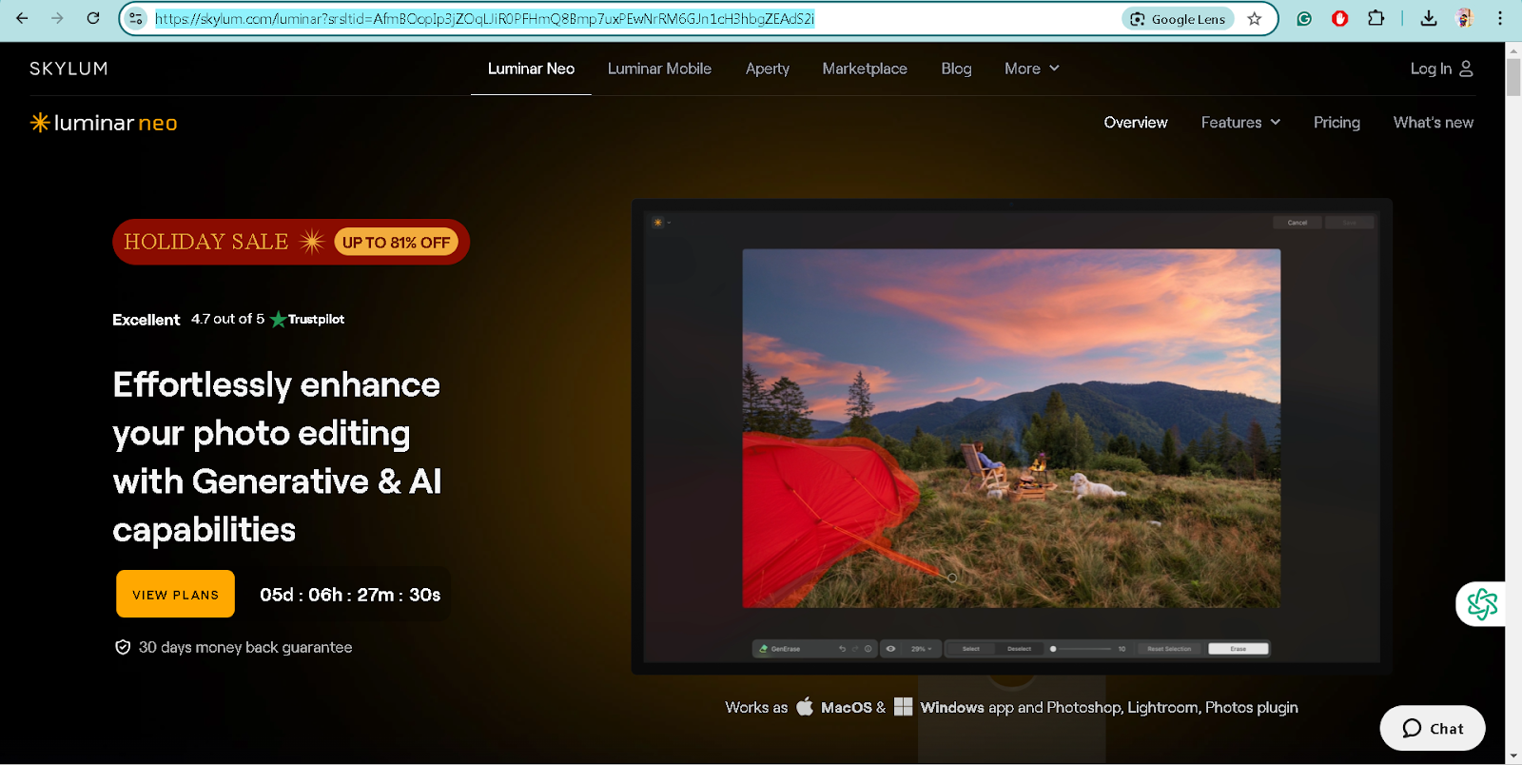The height and width of the screenshot is (765, 1522).
Task: Click Log In link
Action: tap(1431, 69)
